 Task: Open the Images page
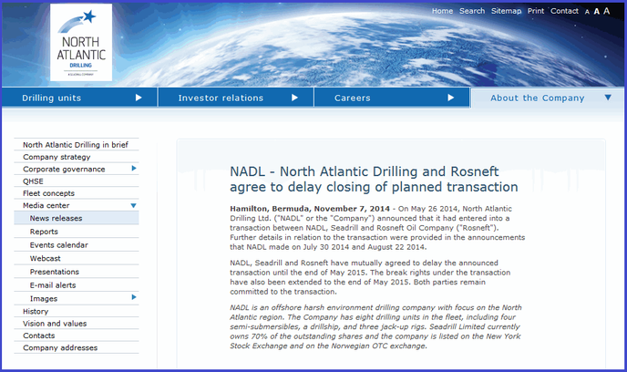(x=44, y=299)
